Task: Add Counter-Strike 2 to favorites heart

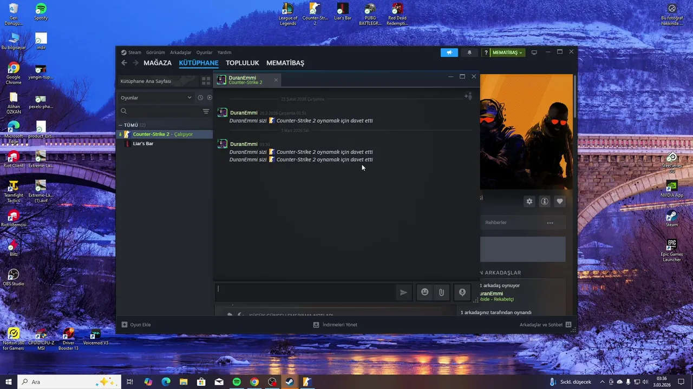Action: (560, 202)
